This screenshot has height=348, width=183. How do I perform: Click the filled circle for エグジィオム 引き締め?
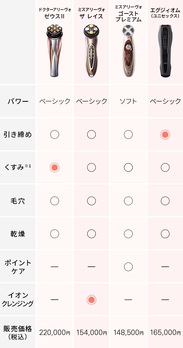165,135
